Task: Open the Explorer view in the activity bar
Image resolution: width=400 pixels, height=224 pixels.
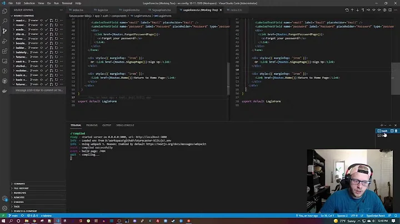Action: (4, 11)
